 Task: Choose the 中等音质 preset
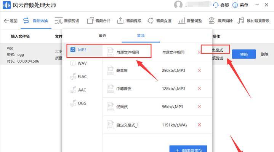pos(157,89)
